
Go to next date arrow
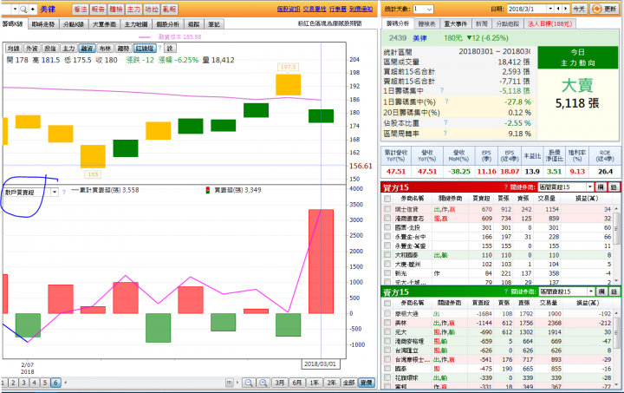(x=565, y=9)
